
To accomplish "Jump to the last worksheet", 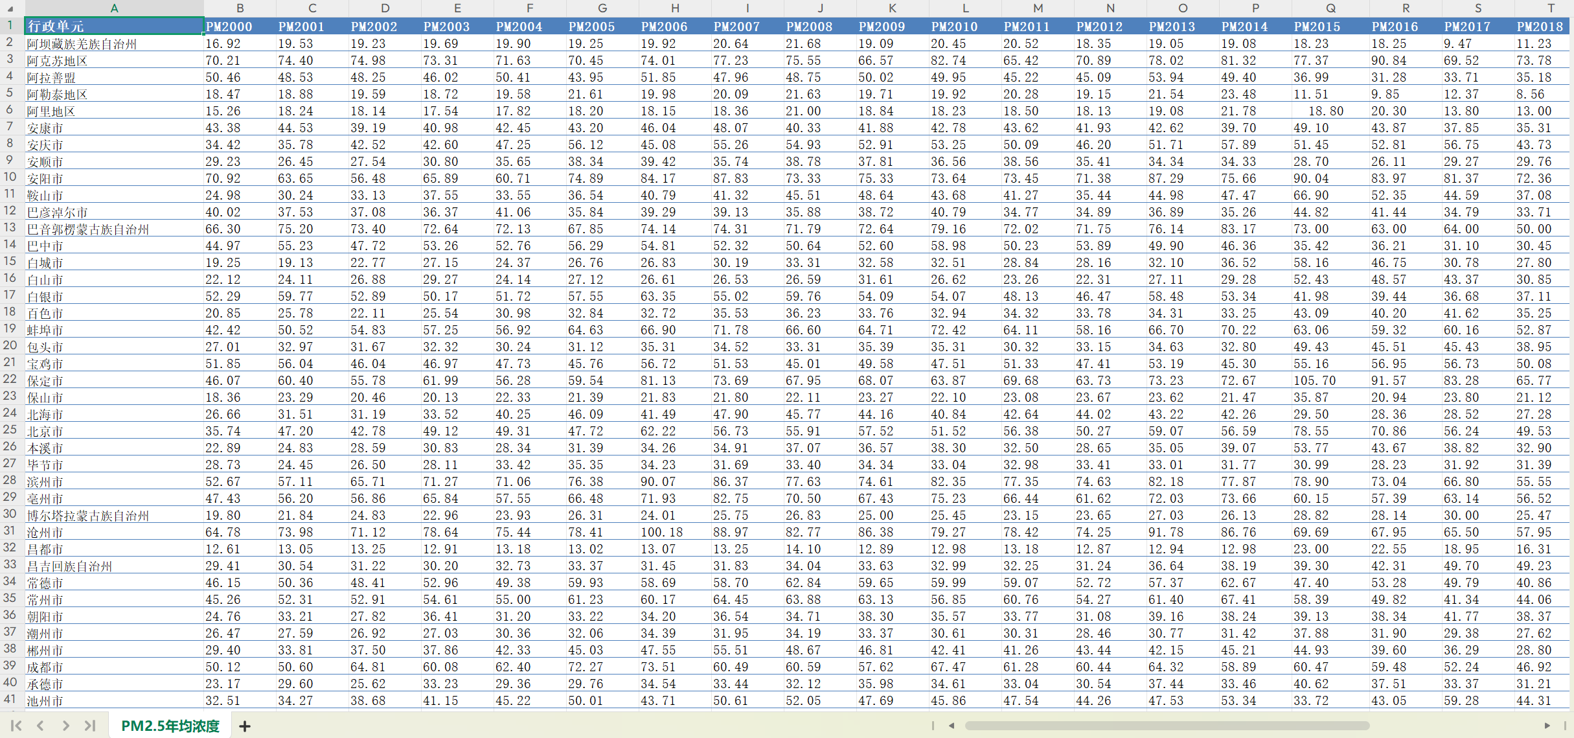I will (90, 726).
